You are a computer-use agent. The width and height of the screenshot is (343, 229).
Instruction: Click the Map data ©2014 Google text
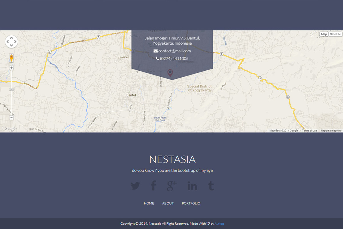(x=284, y=131)
